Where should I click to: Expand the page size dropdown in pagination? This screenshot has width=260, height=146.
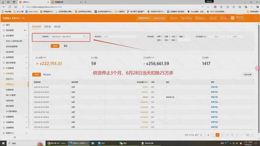coord(203,135)
